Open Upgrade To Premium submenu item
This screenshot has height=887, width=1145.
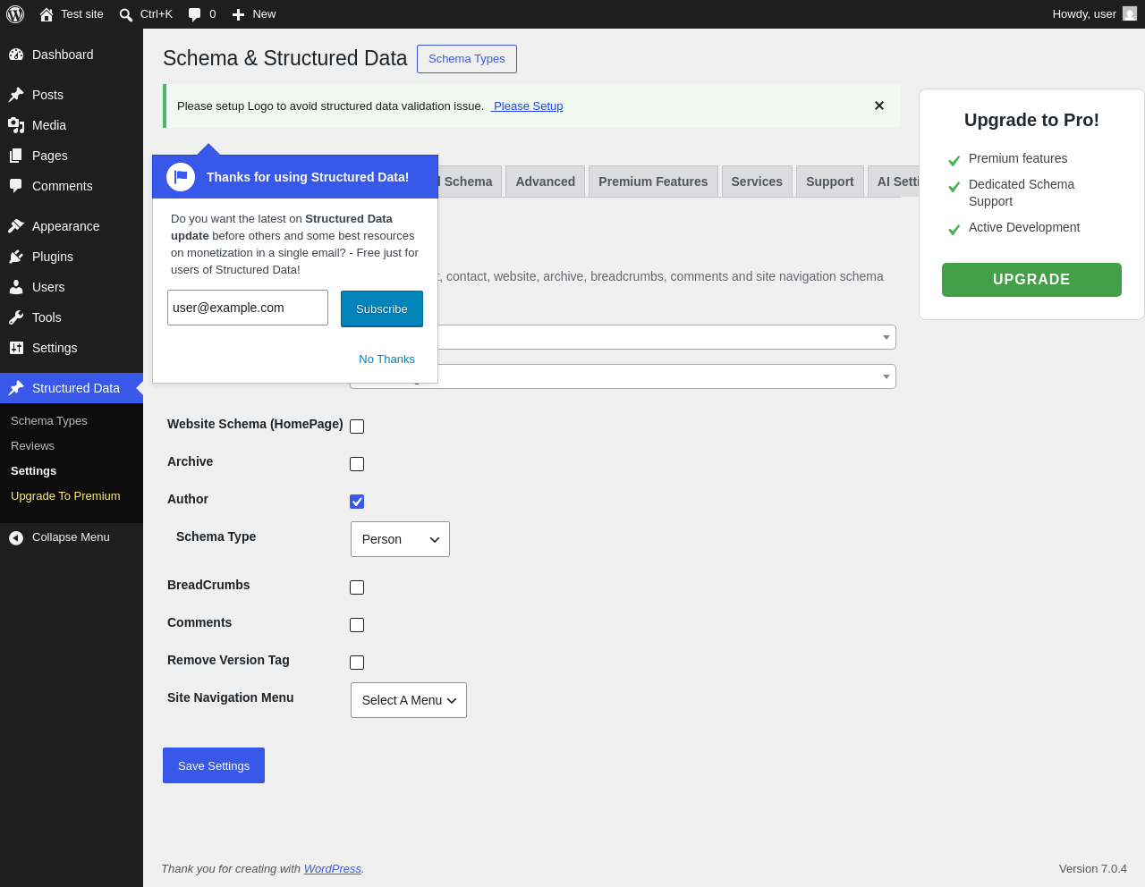(x=65, y=496)
